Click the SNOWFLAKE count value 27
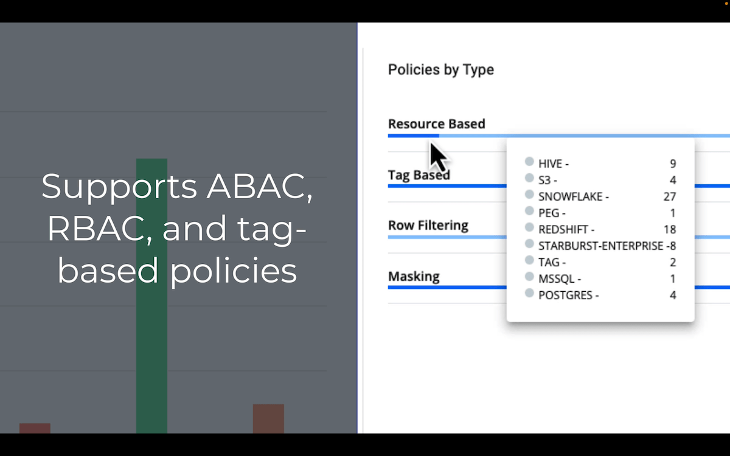The image size is (730, 456). point(670,196)
